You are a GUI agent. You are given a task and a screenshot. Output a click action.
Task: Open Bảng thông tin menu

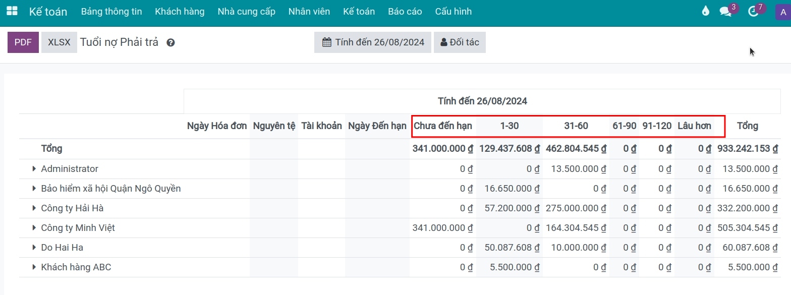coord(111,11)
